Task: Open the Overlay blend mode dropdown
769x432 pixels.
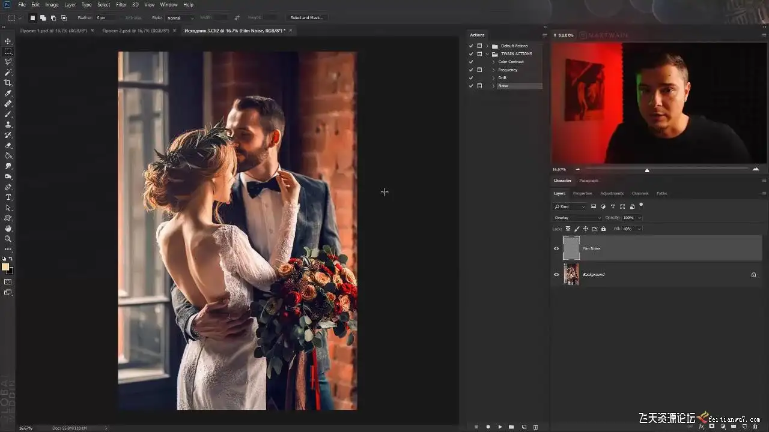Action: tap(577, 218)
